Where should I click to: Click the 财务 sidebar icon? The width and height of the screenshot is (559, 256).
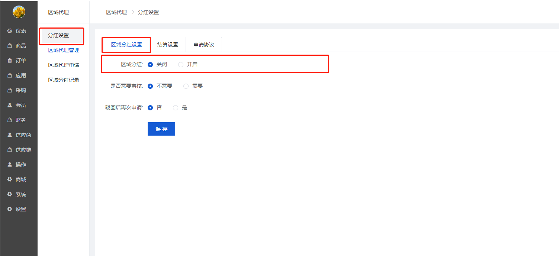tap(10, 120)
